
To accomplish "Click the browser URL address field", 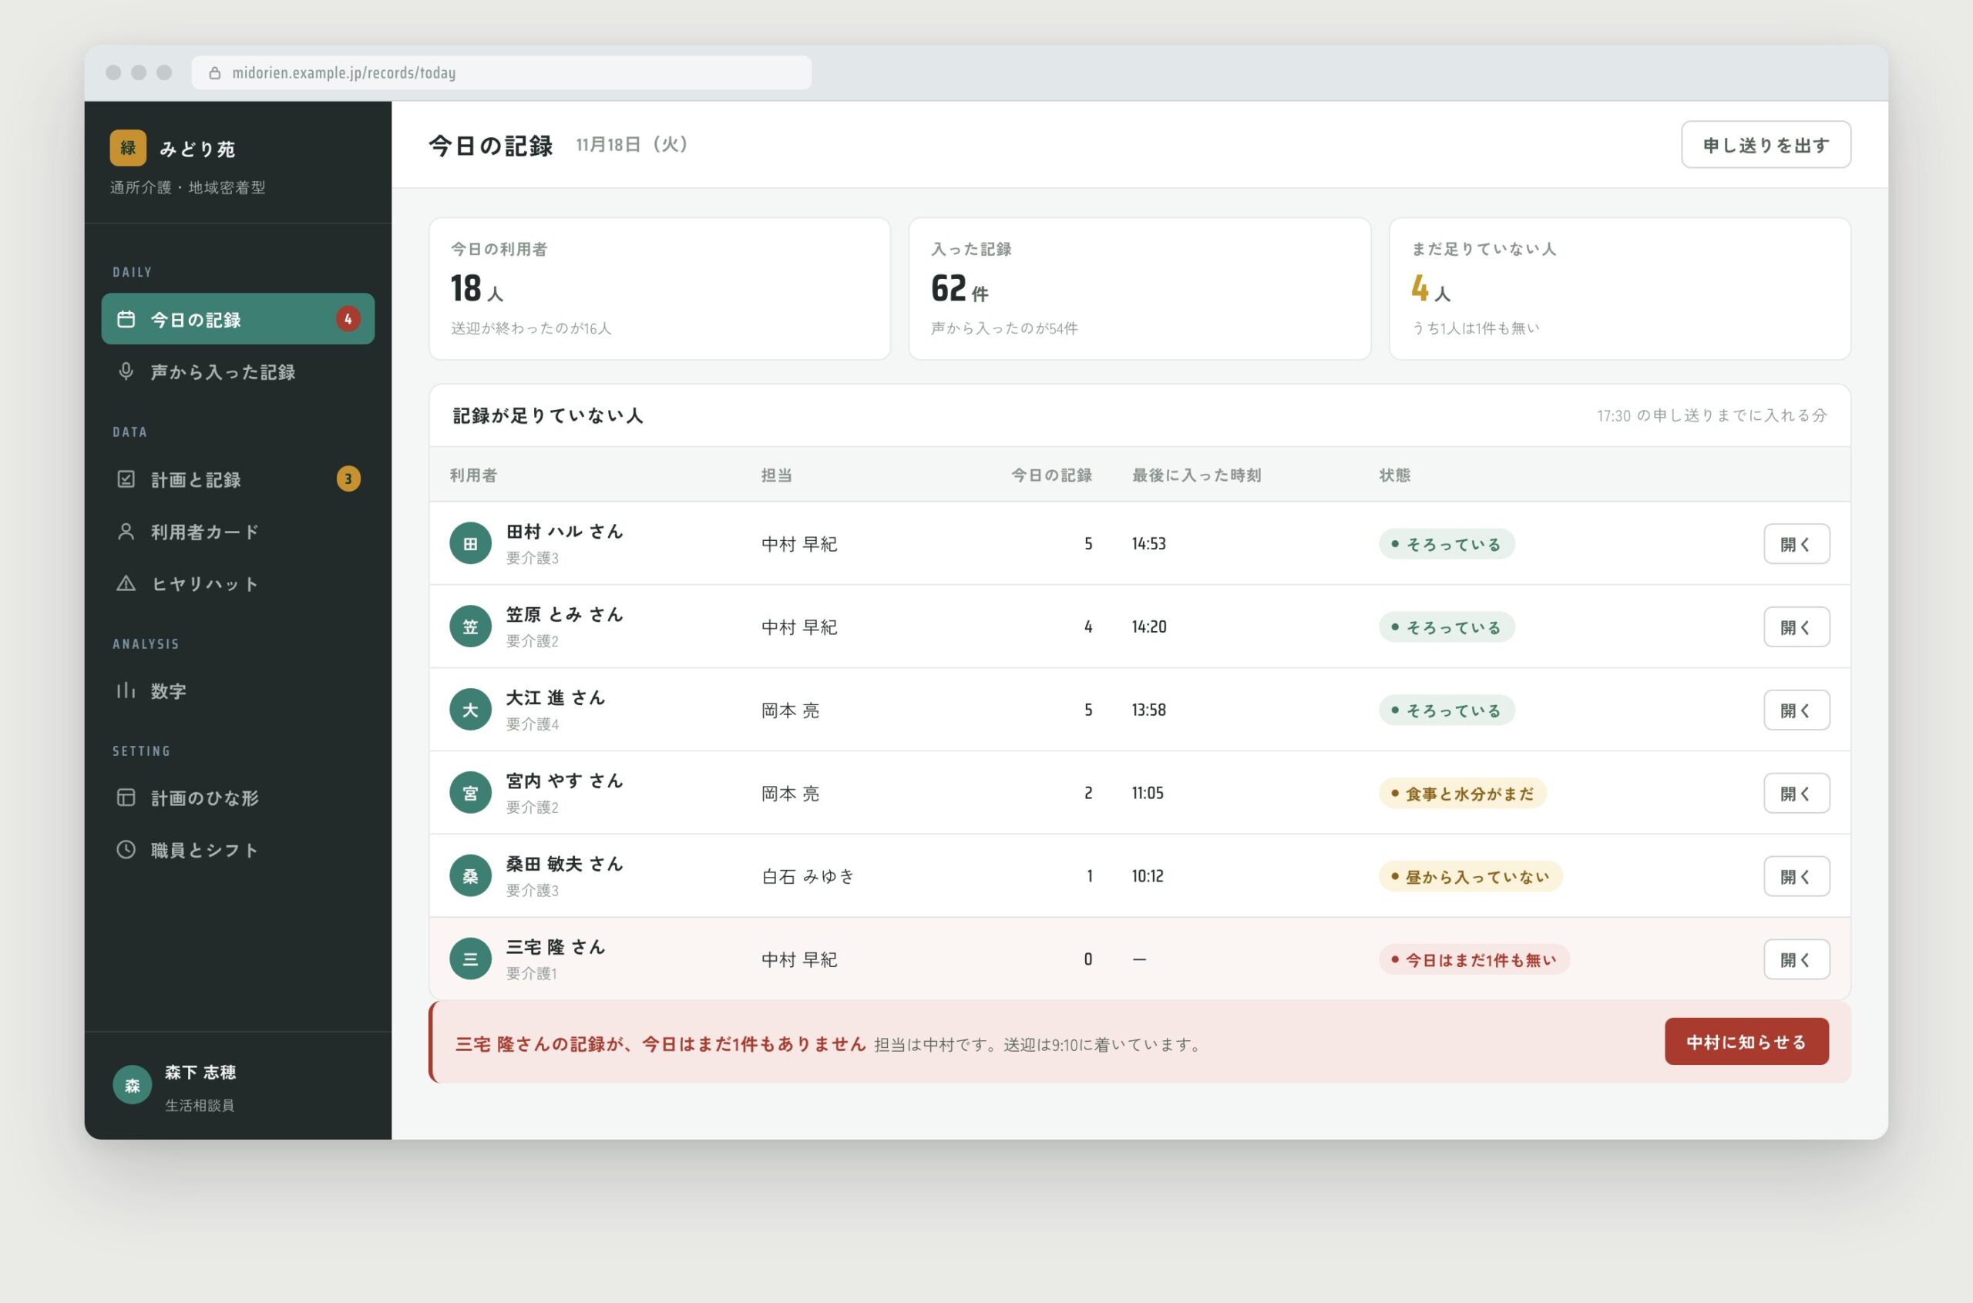I will tap(501, 73).
